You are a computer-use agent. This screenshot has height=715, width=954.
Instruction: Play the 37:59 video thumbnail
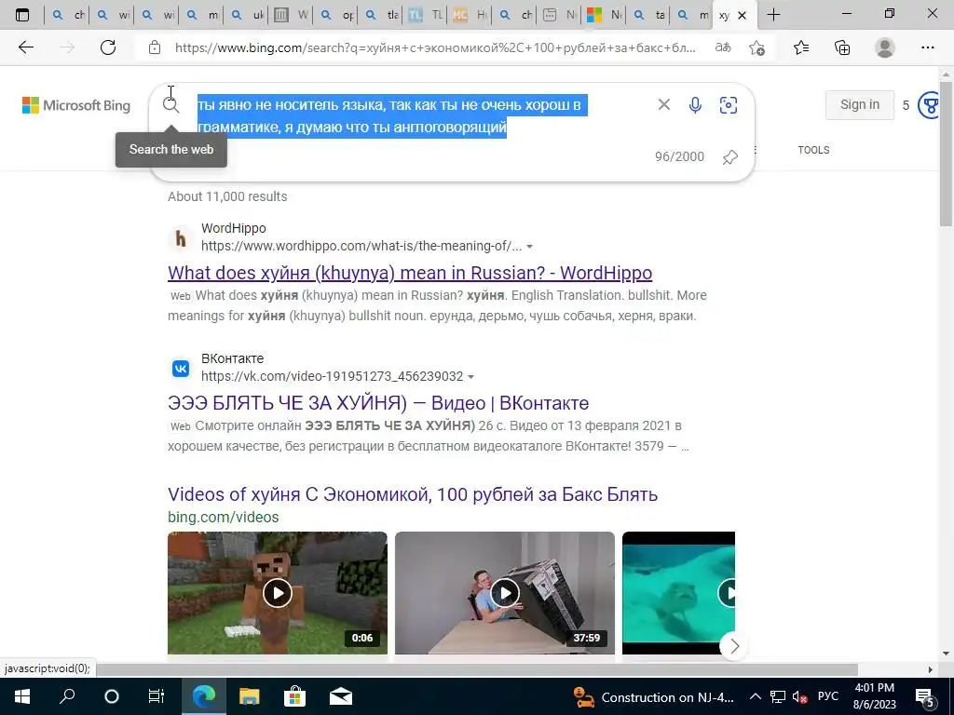[x=504, y=593]
